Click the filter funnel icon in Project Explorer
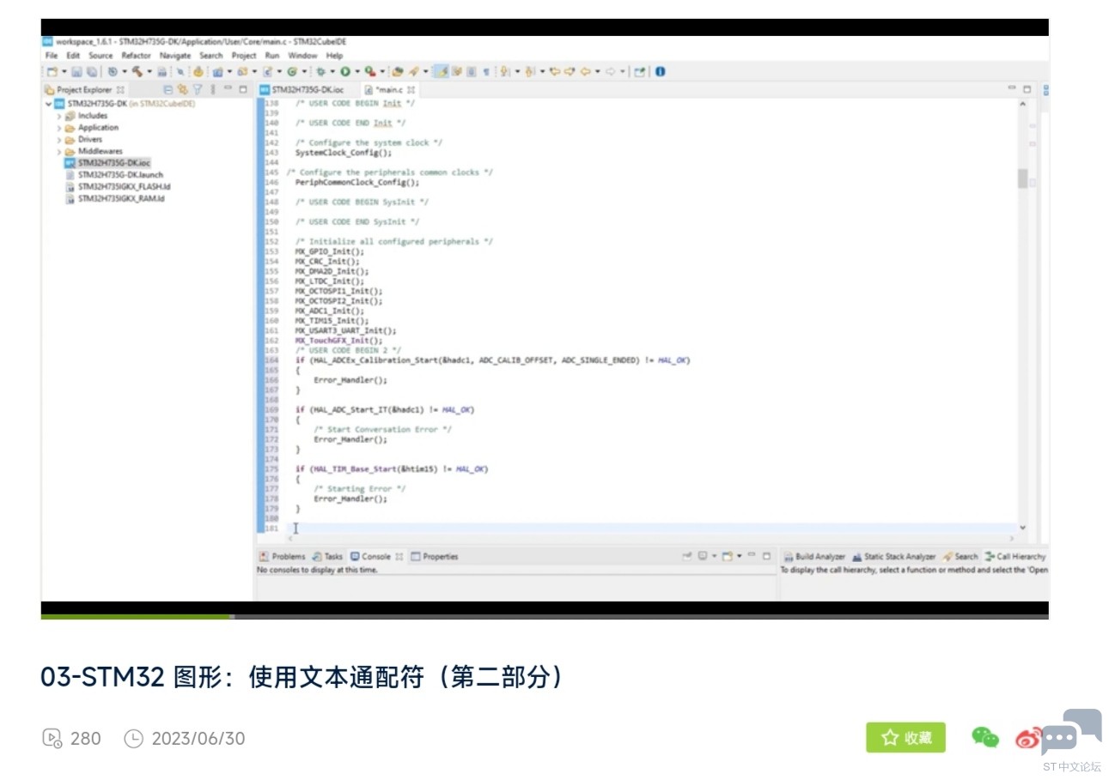The image size is (1109, 780). click(x=197, y=89)
